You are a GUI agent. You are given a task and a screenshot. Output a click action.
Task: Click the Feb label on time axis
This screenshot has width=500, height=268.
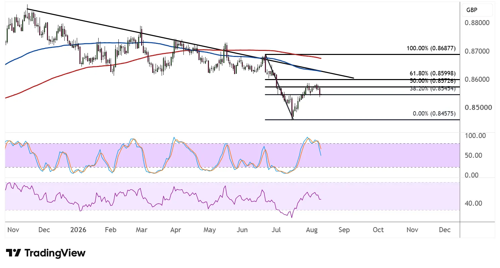[x=110, y=230]
